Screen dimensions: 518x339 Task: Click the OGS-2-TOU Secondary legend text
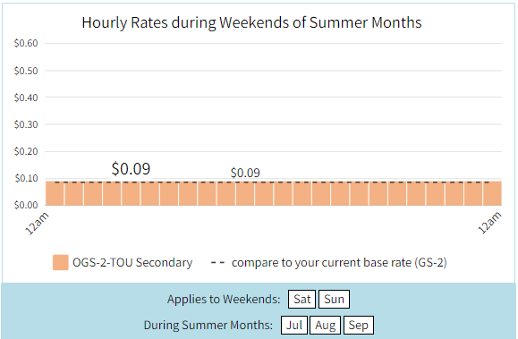click(x=132, y=262)
